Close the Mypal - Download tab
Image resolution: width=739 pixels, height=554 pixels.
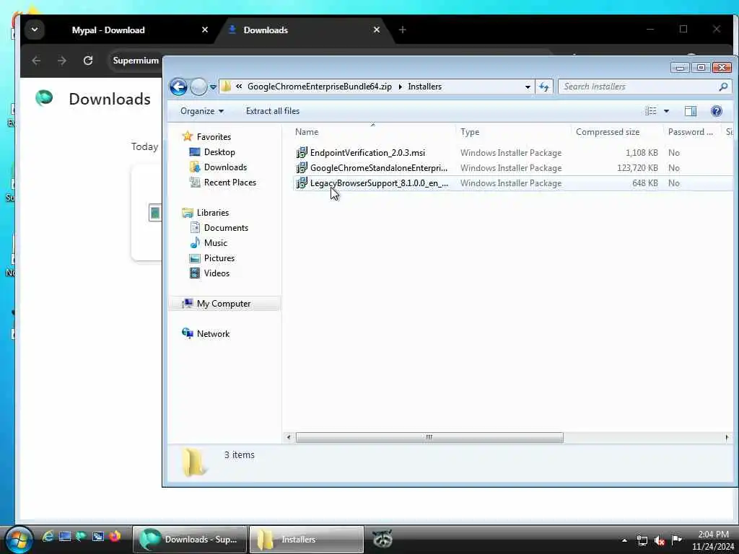click(x=205, y=30)
